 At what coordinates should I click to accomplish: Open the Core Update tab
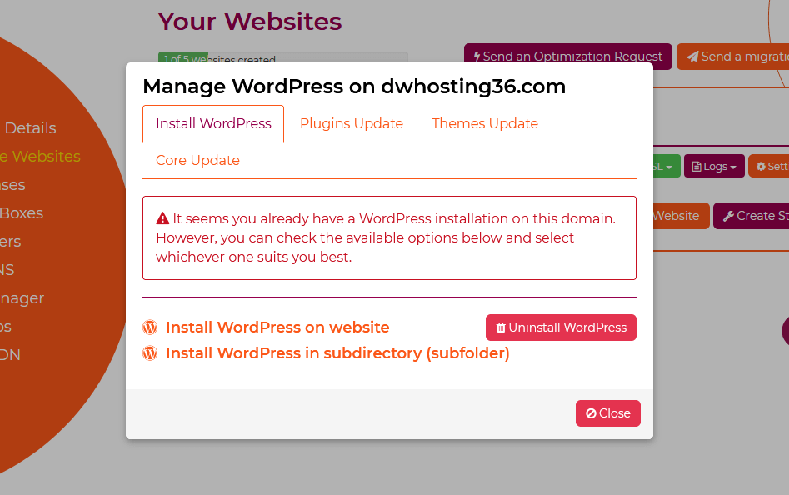(x=197, y=161)
